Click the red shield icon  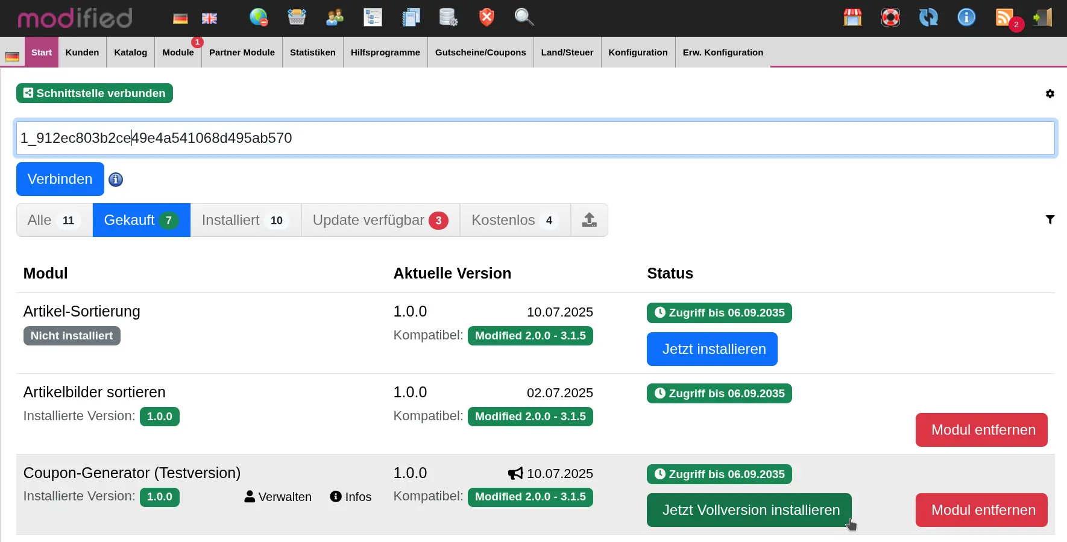point(486,17)
